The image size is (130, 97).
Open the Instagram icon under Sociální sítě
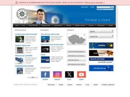[57, 74]
